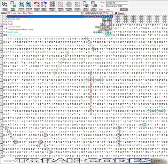Open the Modify matrix tool icon

click(13, 4)
